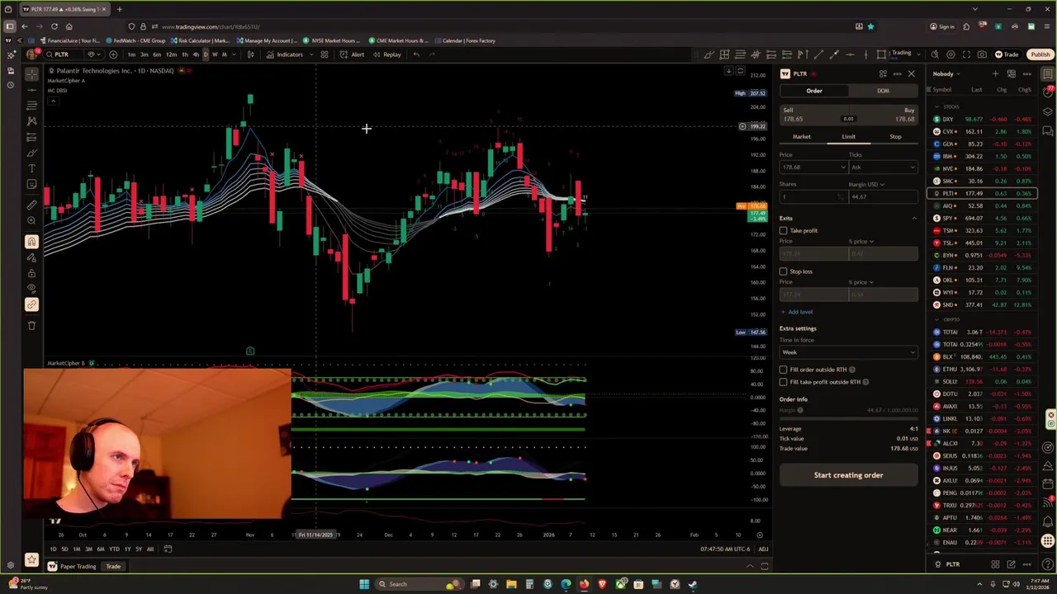1057x594 pixels.
Task: Select the Stop order type tab
Action: [x=895, y=137]
